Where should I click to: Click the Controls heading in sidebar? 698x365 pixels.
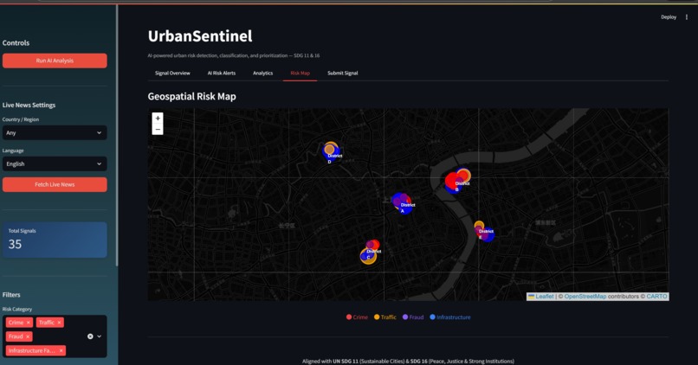point(16,42)
